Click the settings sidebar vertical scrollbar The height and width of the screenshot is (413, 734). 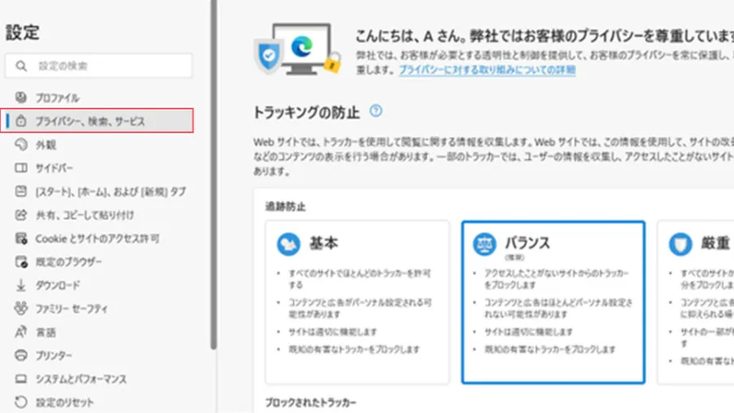[214, 174]
